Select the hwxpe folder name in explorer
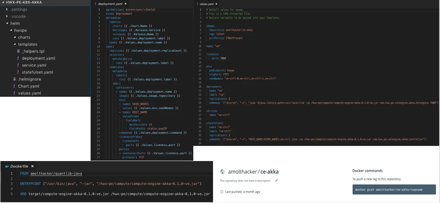This screenshot has width=440, height=203. [x=20, y=31]
